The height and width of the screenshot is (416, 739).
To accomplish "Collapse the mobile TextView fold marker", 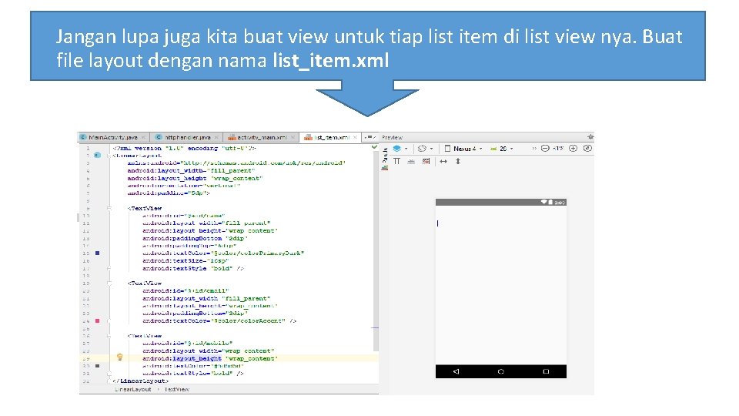I will coord(109,337).
